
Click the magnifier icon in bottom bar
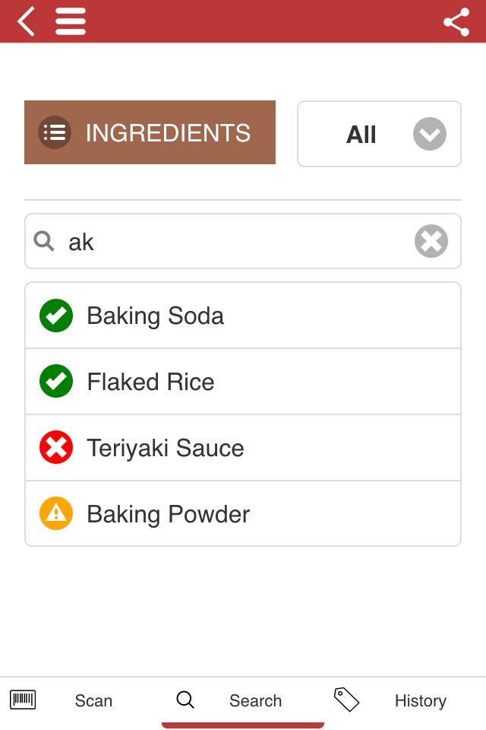pos(185,700)
